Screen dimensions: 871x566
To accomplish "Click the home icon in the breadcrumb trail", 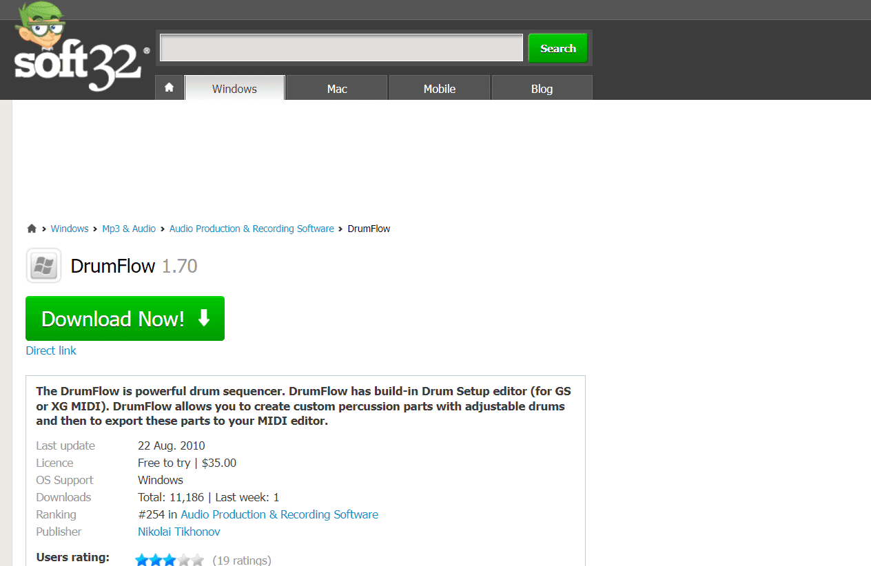I will [32, 228].
